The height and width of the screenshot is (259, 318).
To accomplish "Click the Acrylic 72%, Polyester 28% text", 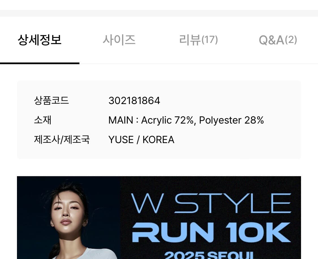I will tap(202, 120).
